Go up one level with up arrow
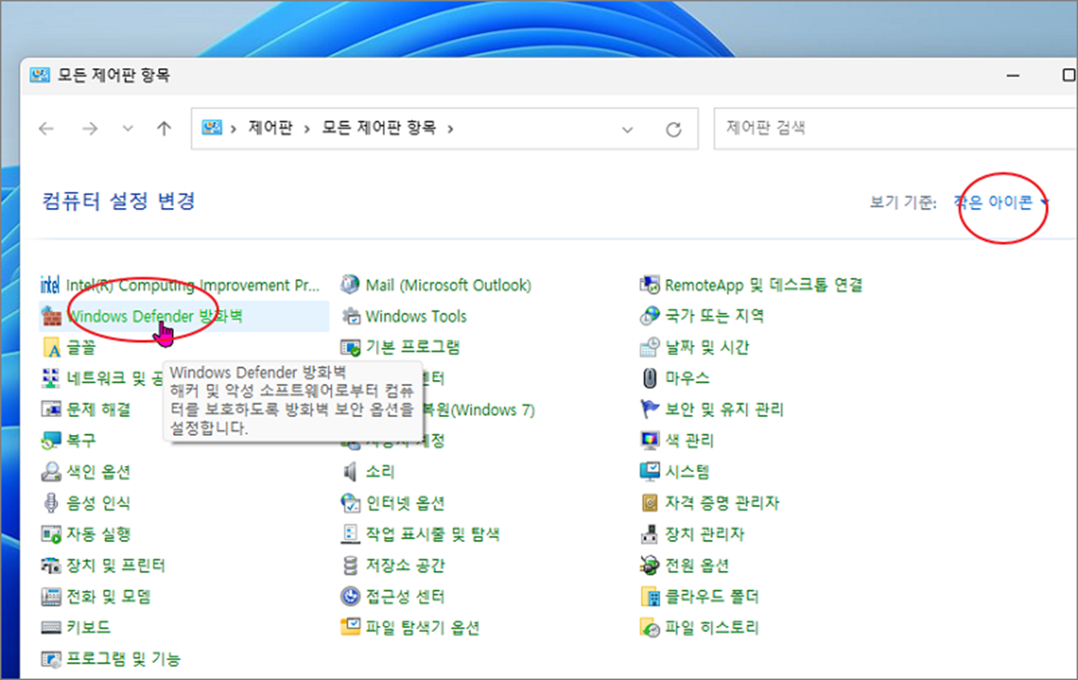This screenshot has height=680, width=1078. coord(164,129)
